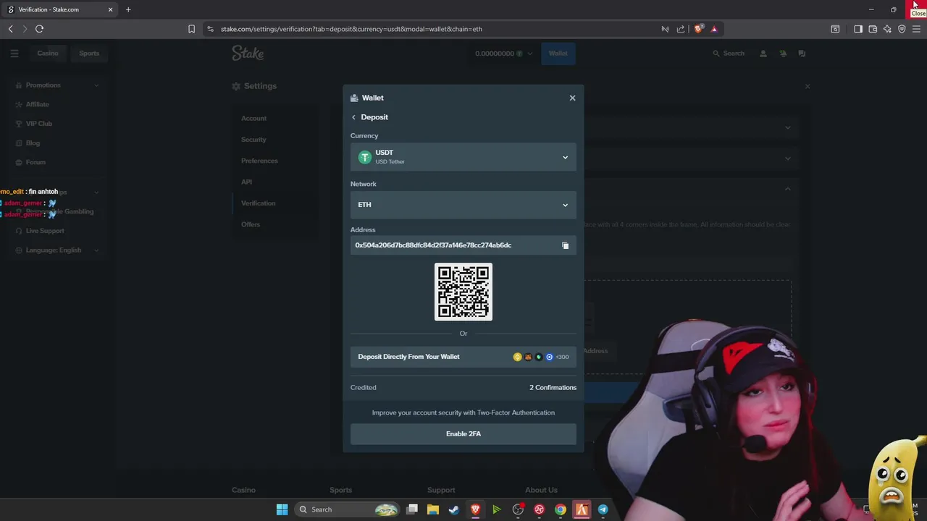This screenshot has width=927, height=521.
Task: Click the Enable 2FA button
Action: pos(463,433)
